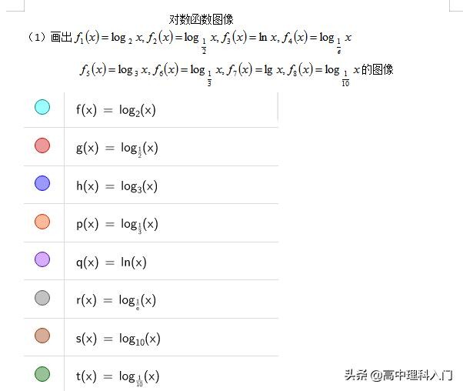Toggle the brown circle beside s(x)

[42, 336]
